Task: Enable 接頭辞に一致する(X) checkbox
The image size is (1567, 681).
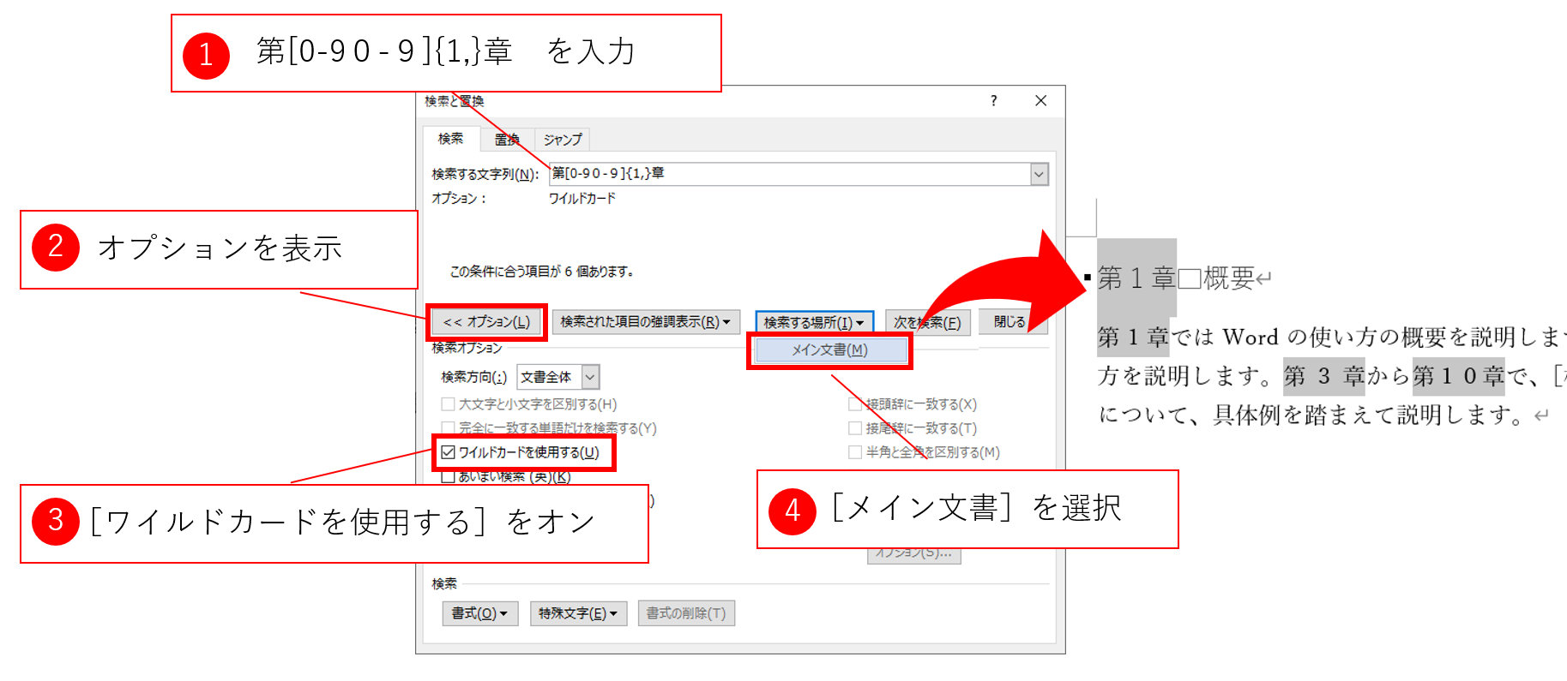Action: pyautogui.click(x=855, y=404)
